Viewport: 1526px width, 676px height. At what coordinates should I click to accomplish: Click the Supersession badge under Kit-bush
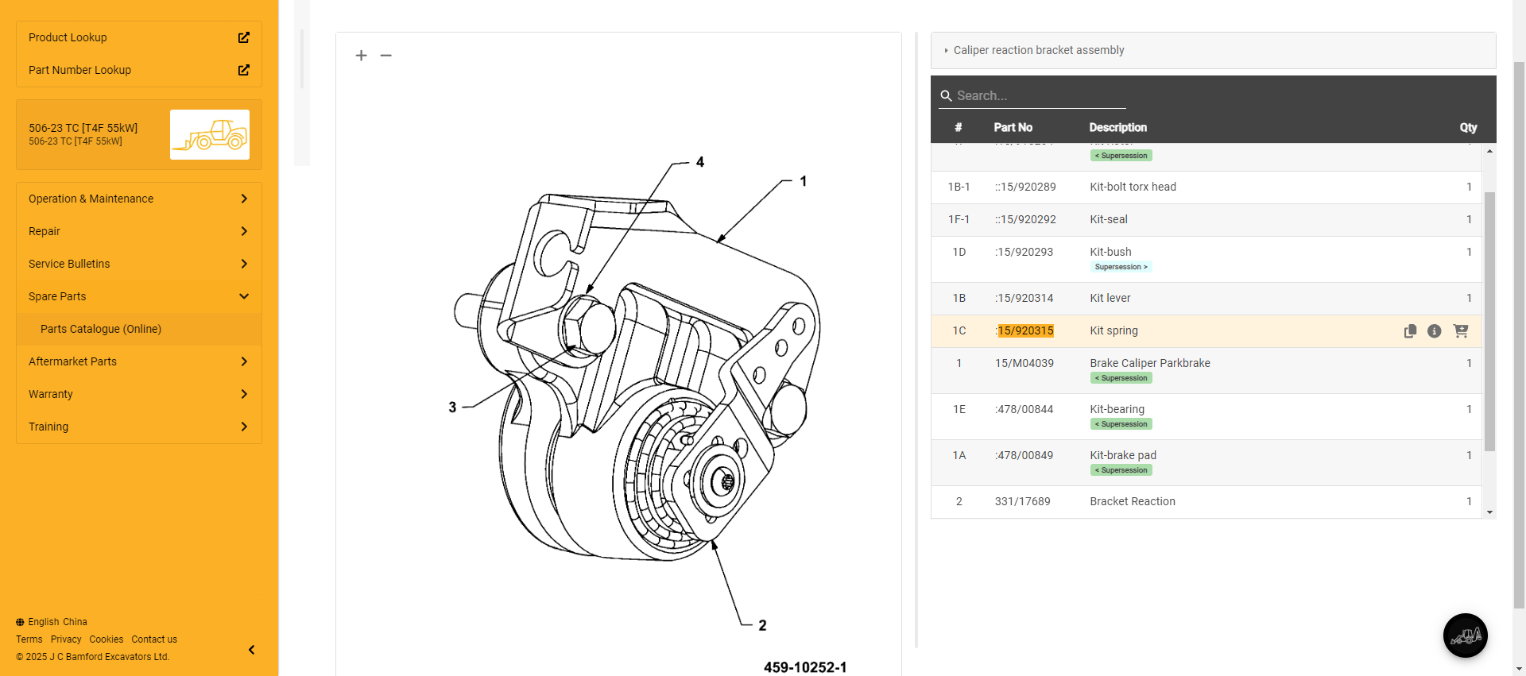pyautogui.click(x=1121, y=267)
